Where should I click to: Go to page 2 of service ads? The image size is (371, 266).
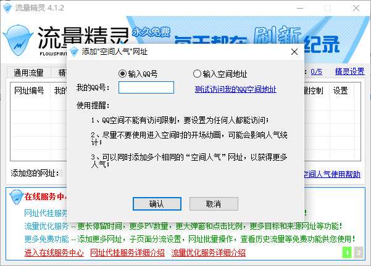[x=359, y=252]
